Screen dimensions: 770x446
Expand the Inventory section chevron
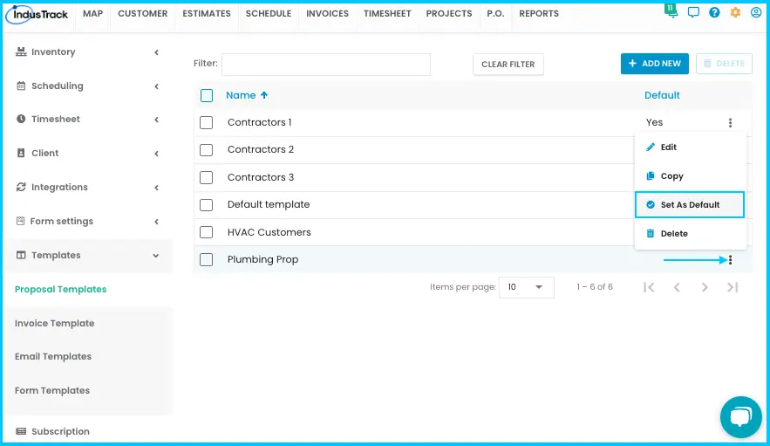tap(157, 52)
